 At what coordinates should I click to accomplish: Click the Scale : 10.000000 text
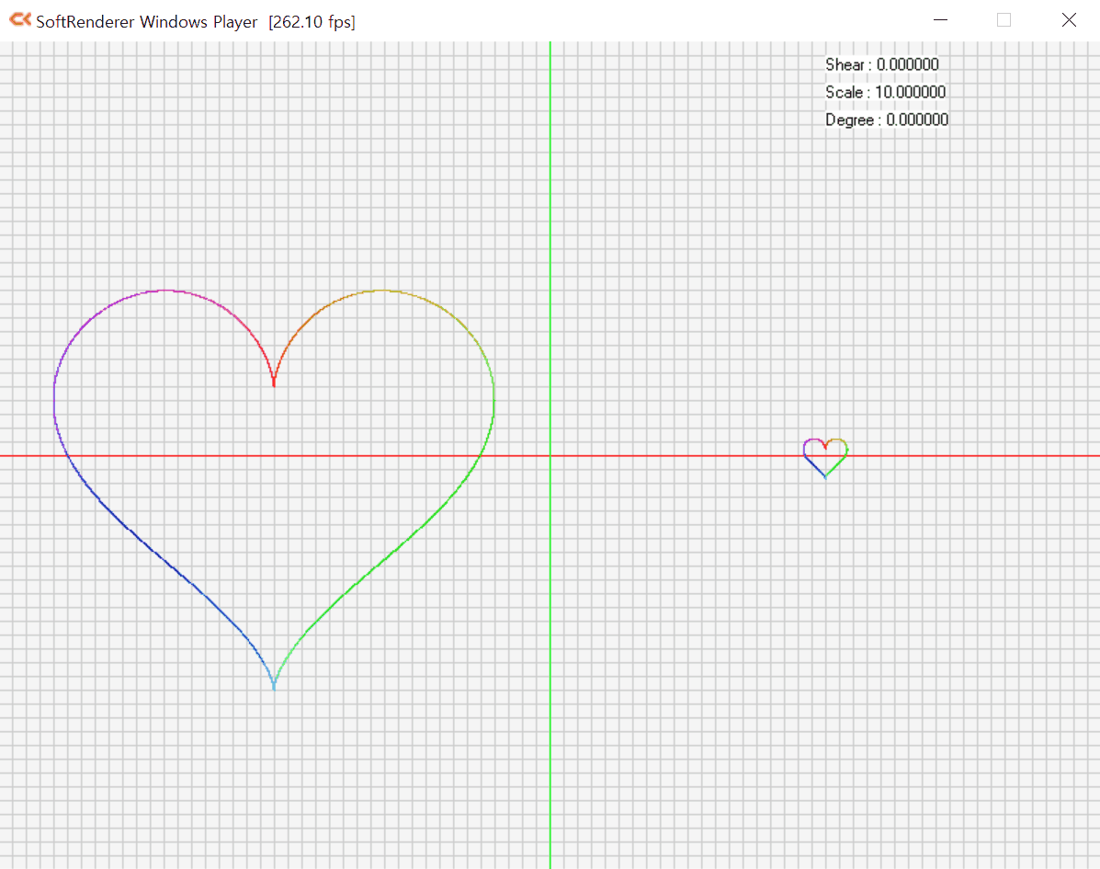(885, 92)
